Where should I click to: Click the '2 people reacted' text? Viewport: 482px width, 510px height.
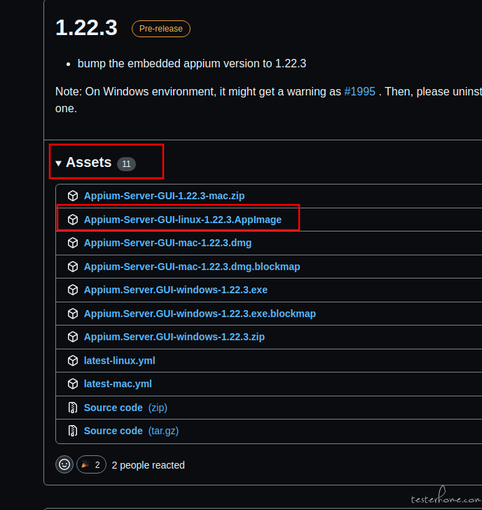pyautogui.click(x=148, y=465)
